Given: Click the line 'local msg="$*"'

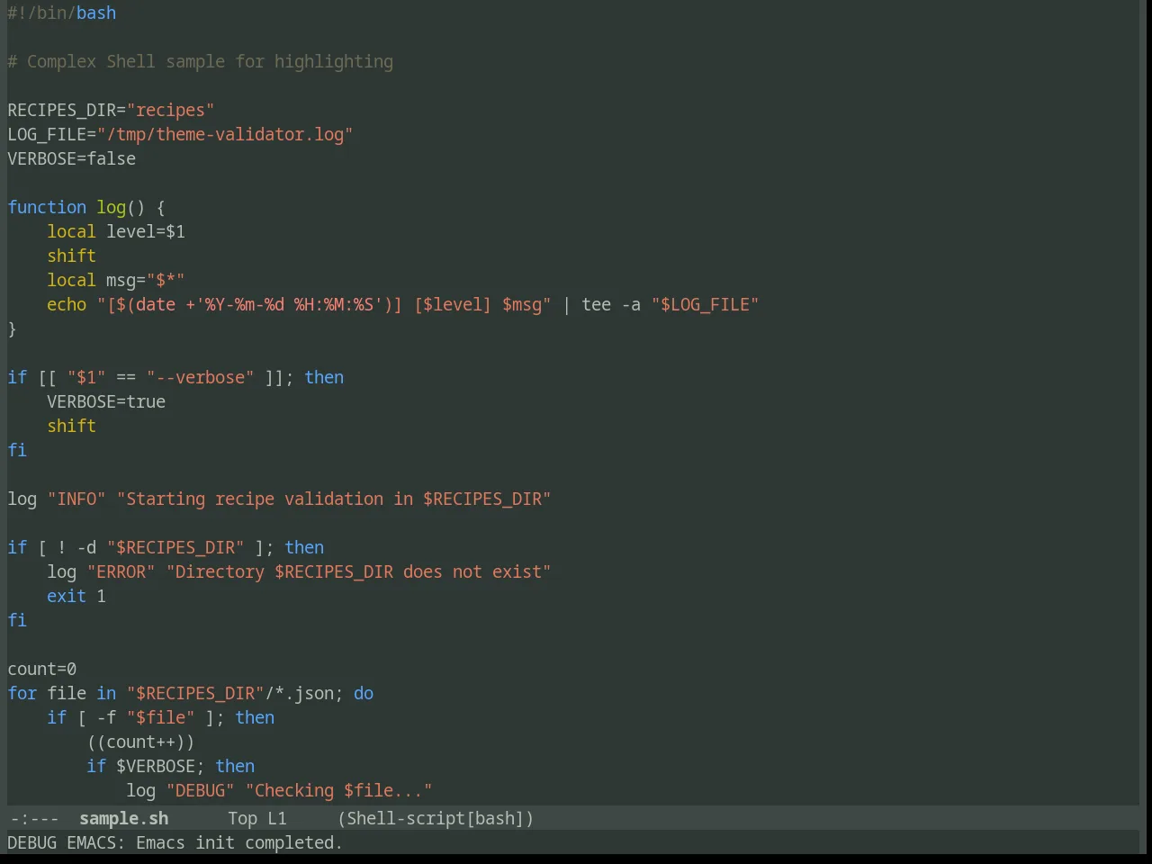Looking at the screenshot, I should [x=115, y=280].
